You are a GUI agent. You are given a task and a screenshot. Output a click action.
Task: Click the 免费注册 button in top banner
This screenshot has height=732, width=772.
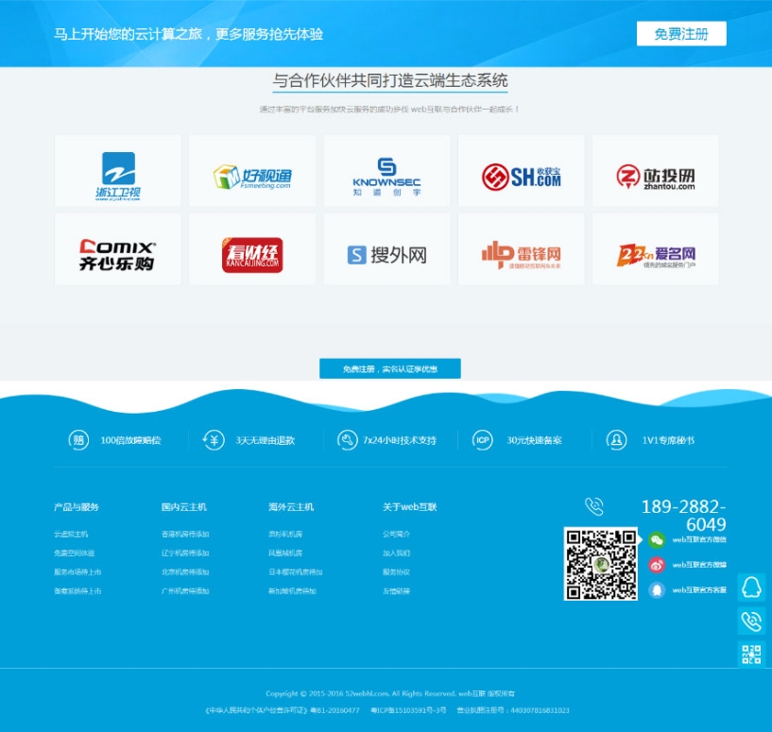681,33
